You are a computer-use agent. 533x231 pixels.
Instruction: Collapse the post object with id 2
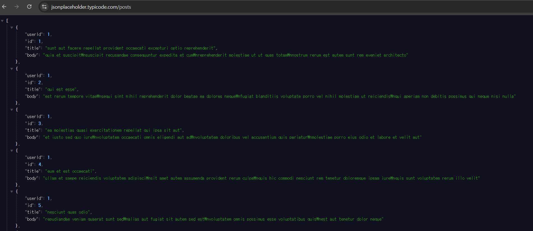coord(12,69)
